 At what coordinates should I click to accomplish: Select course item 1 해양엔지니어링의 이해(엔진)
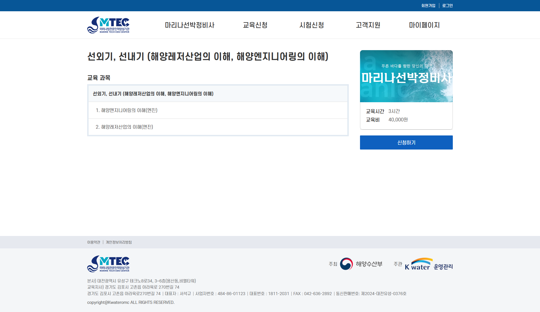(x=127, y=110)
